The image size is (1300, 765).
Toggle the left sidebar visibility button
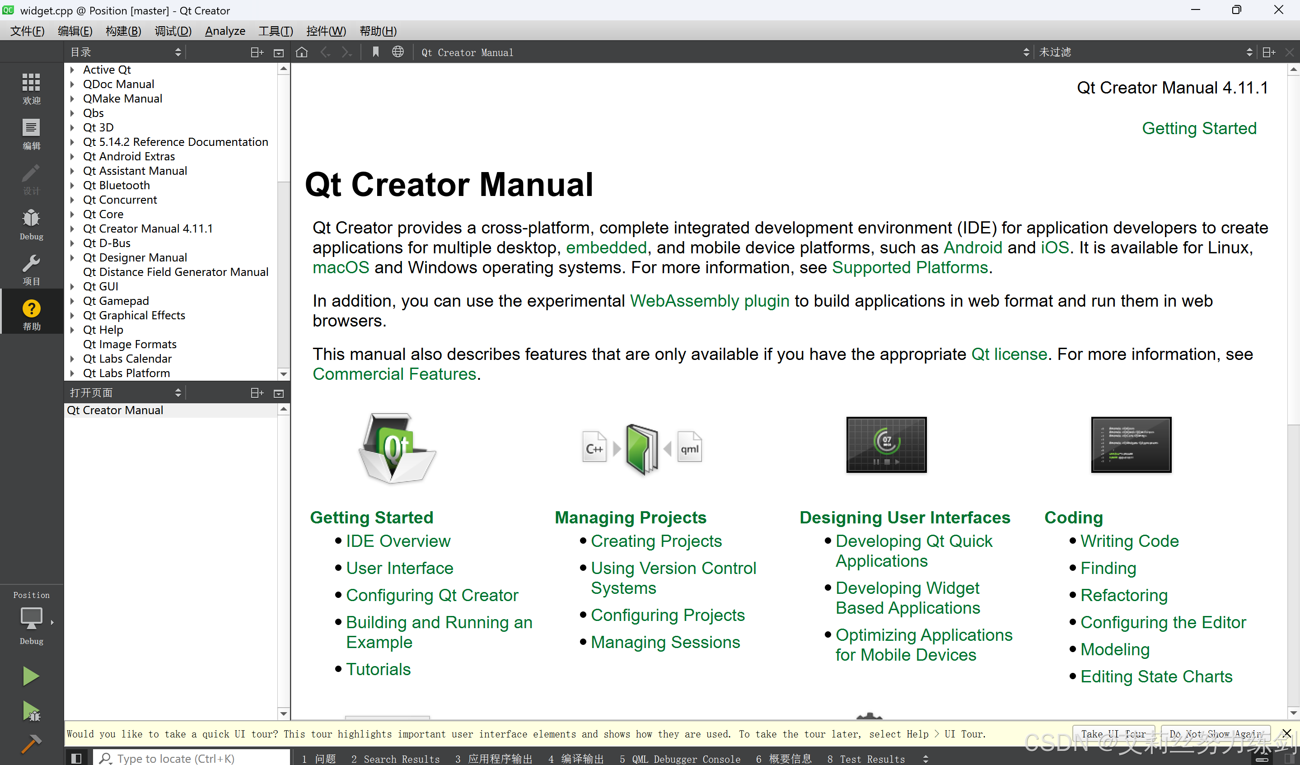point(76,758)
